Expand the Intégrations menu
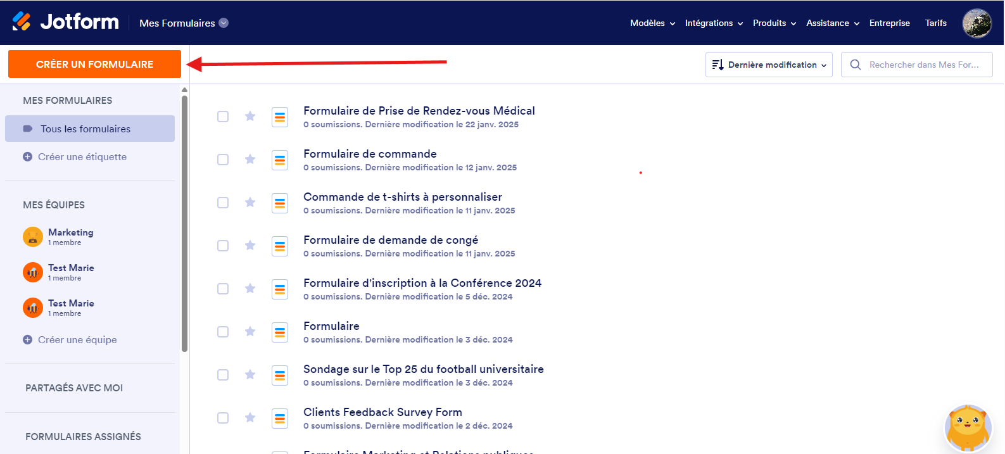The height and width of the screenshot is (454, 1005). tap(714, 23)
